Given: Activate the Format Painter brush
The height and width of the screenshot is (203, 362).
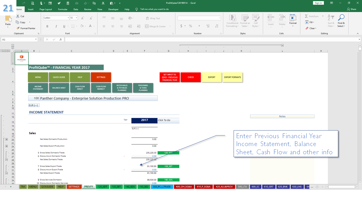Looking at the screenshot, I should (18, 28).
